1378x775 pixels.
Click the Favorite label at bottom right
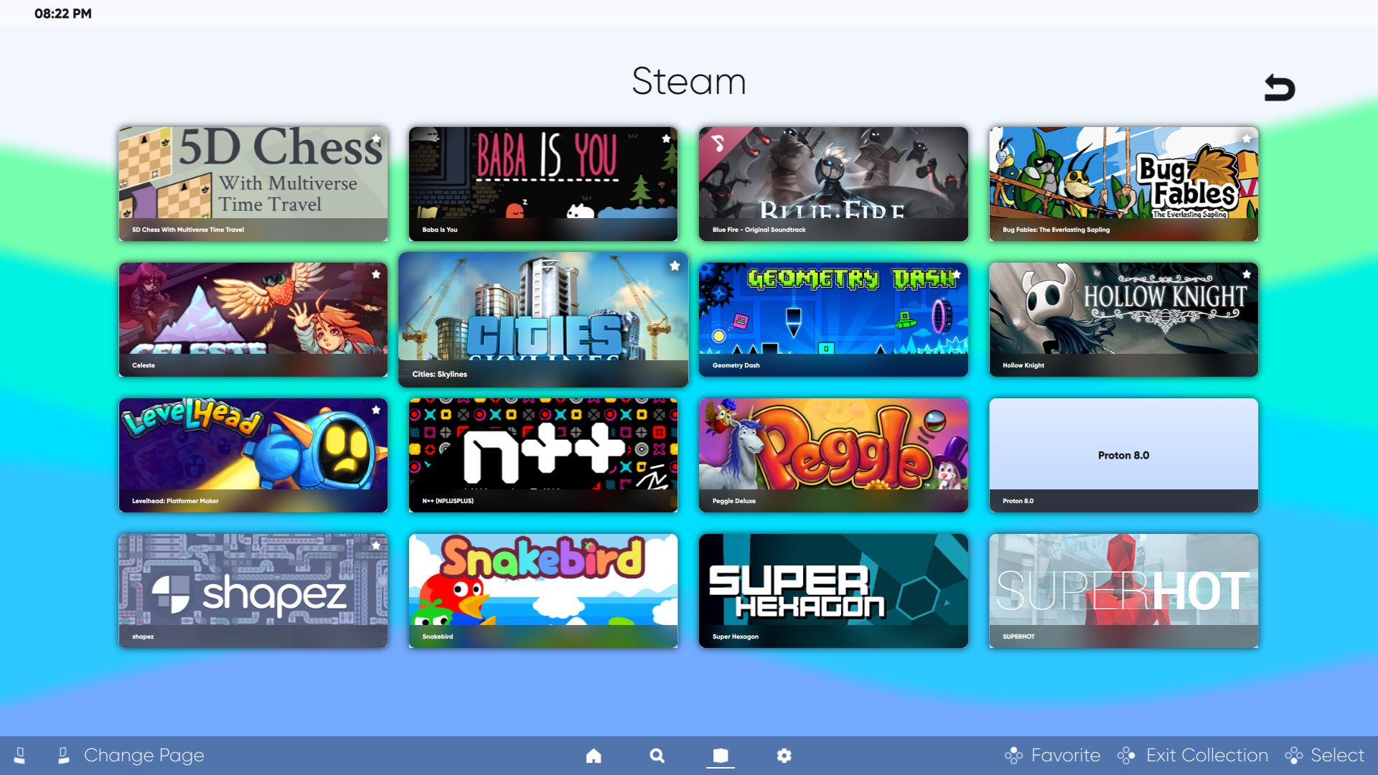pos(1065,756)
